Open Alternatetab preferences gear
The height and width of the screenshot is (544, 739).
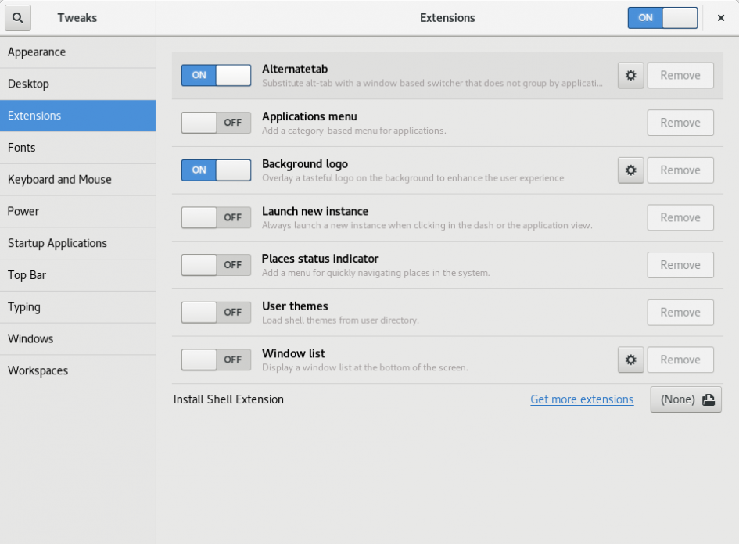pos(630,75)
